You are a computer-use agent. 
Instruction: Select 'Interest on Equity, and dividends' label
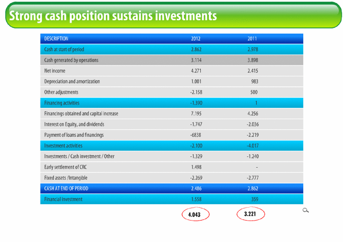(x=74, y=124)
